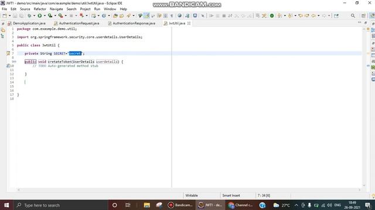This screenshot has height=210, width=375.
Task: Click the Back navigation arrow icon
Action: click(x=313, y=16)
